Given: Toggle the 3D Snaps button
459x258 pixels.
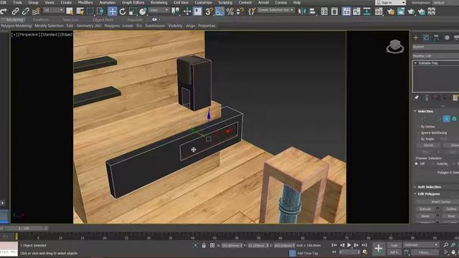Looking at the screenshot, I should coord(209,11).
